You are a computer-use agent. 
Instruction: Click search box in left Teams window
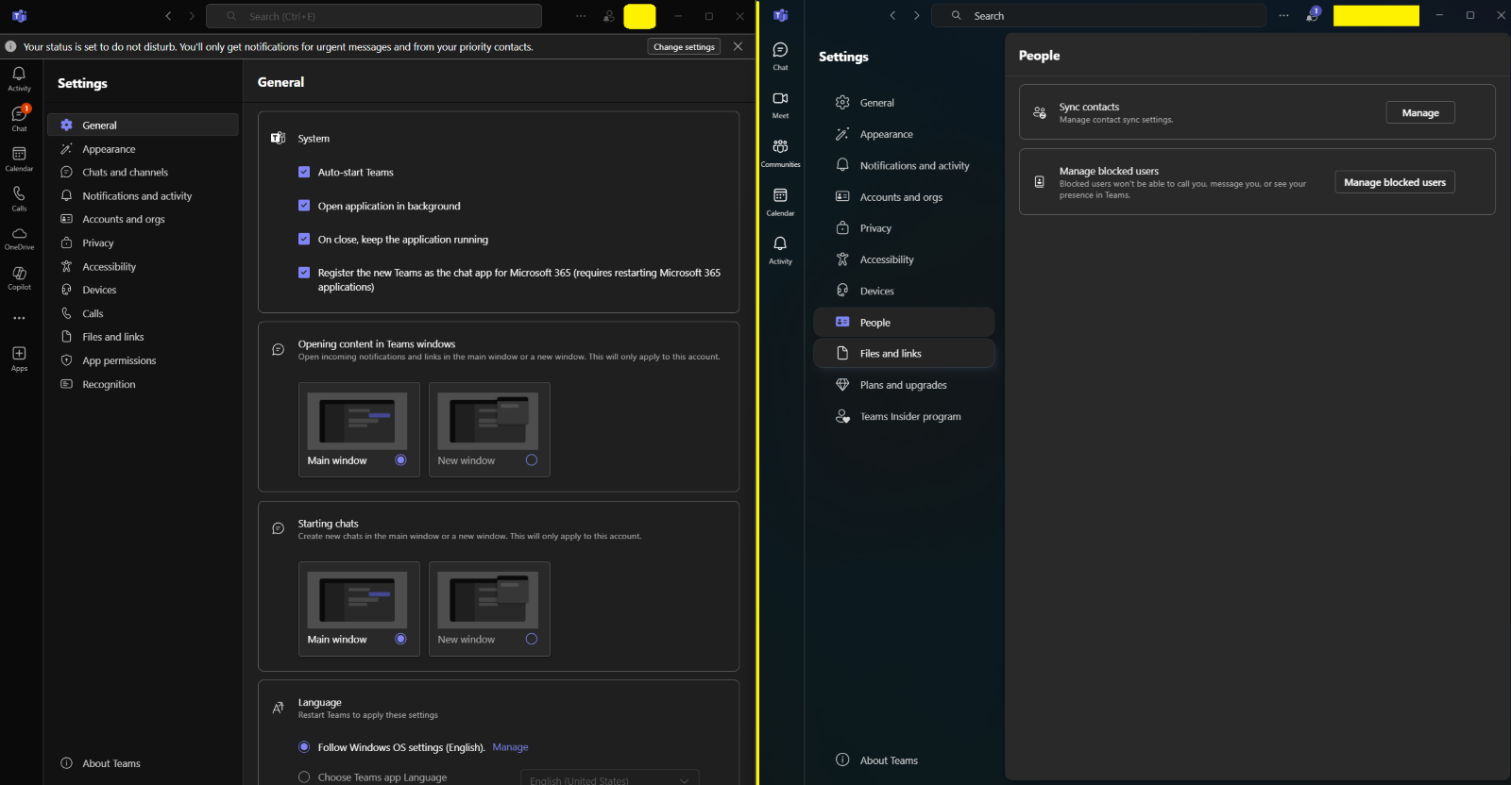pyautogui.click(x=374, y=16)
